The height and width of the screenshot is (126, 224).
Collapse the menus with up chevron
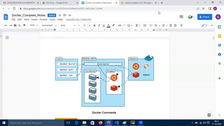coord(212,26)
